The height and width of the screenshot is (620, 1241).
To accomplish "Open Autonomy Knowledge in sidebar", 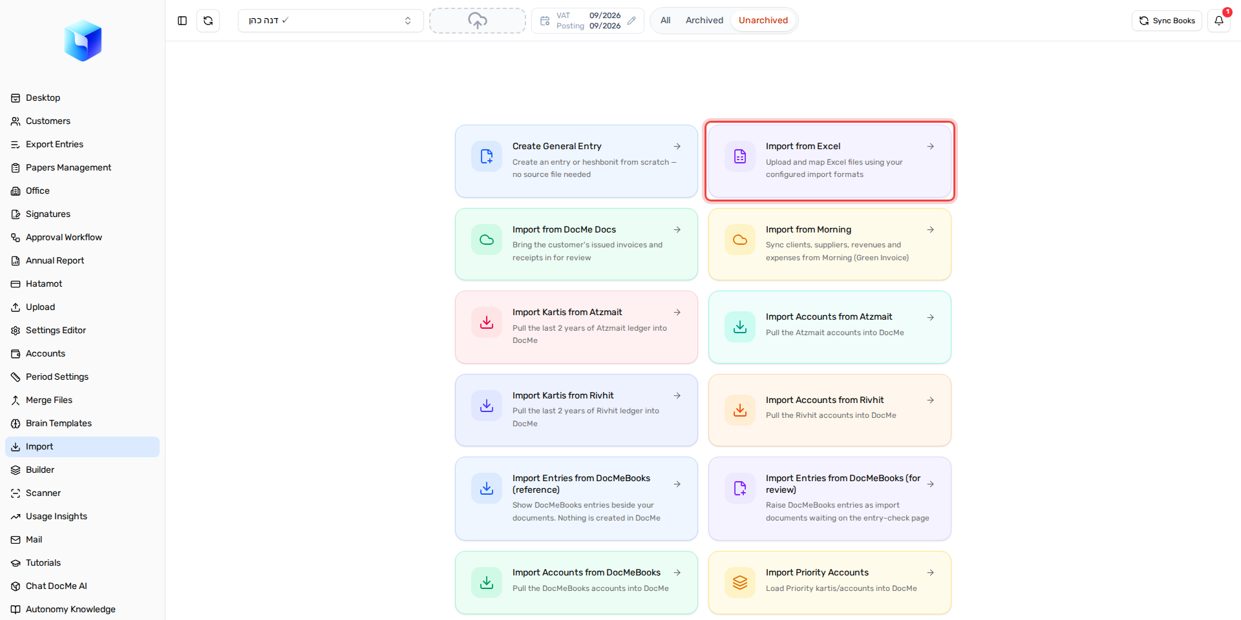I will [x=82, y=610].
